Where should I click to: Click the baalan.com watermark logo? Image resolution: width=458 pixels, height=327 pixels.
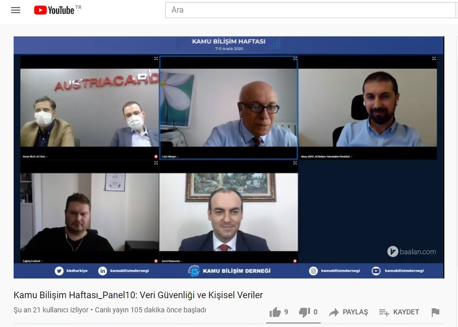click(x=412, y=251)
